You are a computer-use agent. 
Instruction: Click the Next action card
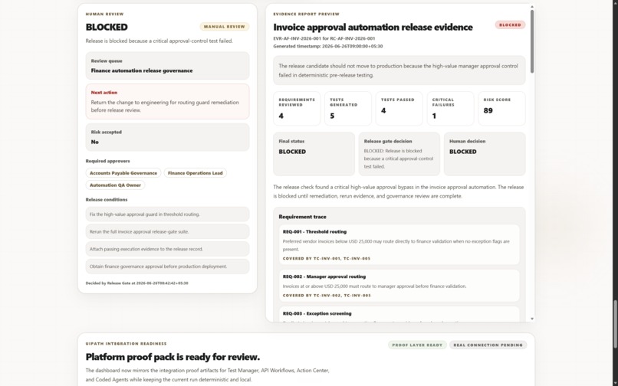167,102
